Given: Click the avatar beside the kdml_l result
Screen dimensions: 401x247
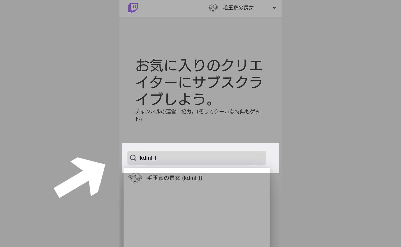Looking at the screenshot, I should click(135, 178).
